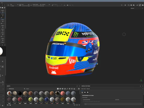Image resolution: width=144 pixels, height=108 pixels.
Task: Activate the painting mode pencil icon
Action: pyautogui.click(x=140, y=5)
